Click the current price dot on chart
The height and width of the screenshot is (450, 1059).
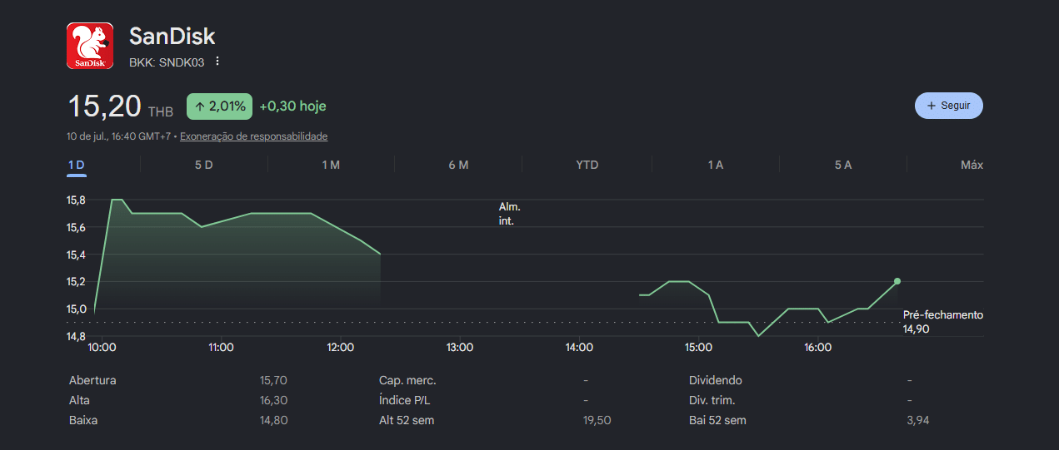tap(897, 281)
